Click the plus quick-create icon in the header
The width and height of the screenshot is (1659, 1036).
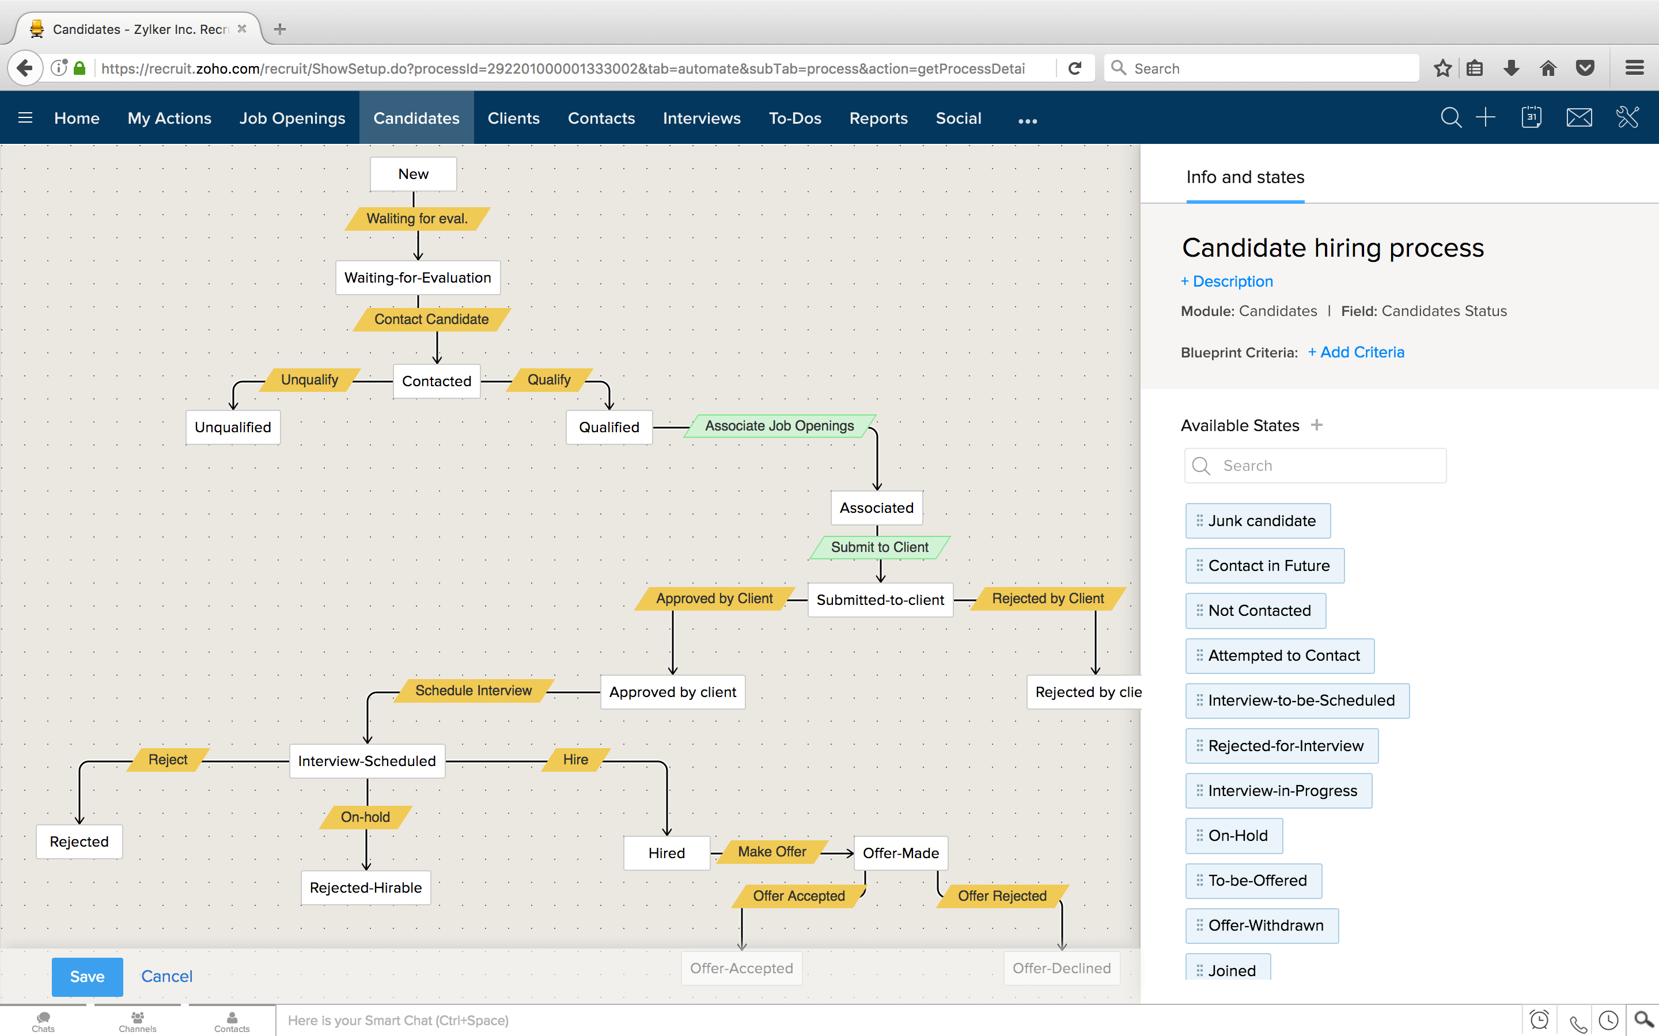(1485, 117)
